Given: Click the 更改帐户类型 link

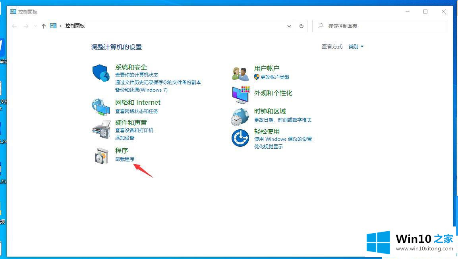Looking at the screenshot, I should [x=275, y=77].
